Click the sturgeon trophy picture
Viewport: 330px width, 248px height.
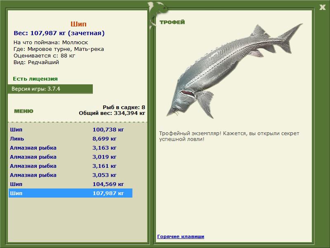click(x=234, y=71)
